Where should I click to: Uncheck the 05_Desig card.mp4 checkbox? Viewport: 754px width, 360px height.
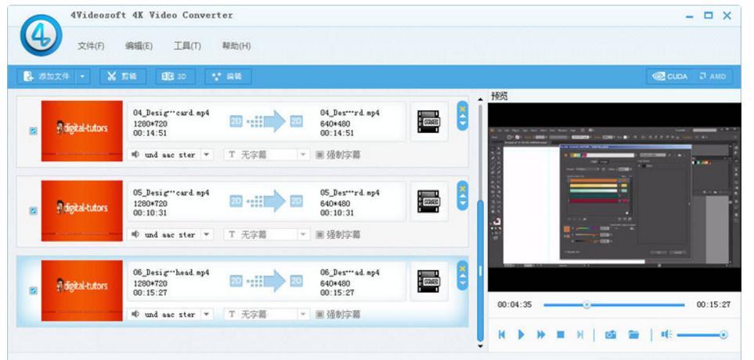pyautogui.click(x=33, y=211)
